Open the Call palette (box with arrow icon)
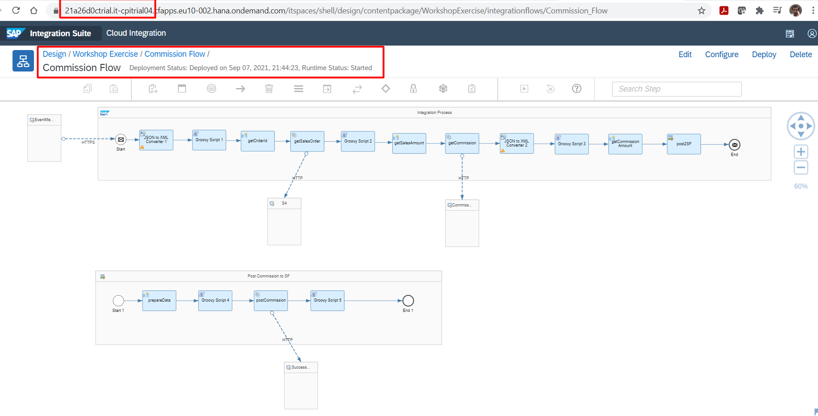The image size is (818, 416). pyautogui.click(x=327, y=88)
